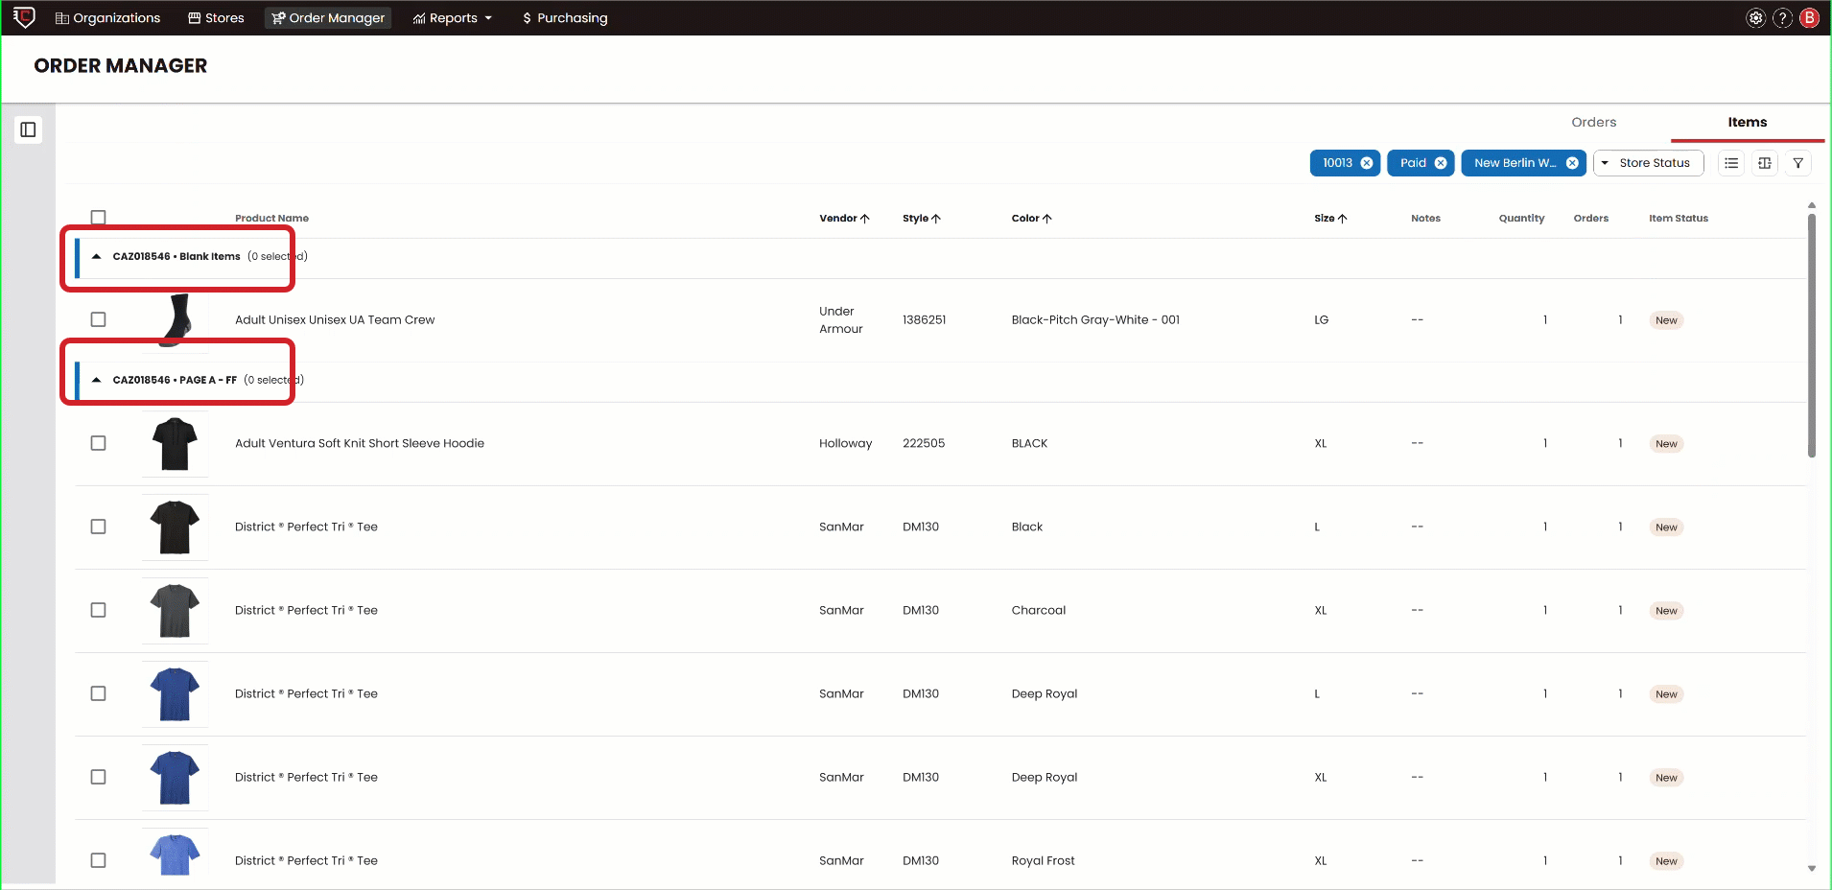
Task: Open the Reports menu
Action: (x=452, y=18)
